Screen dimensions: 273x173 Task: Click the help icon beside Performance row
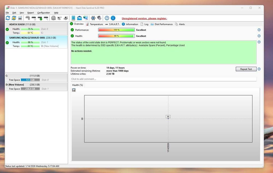259,30
